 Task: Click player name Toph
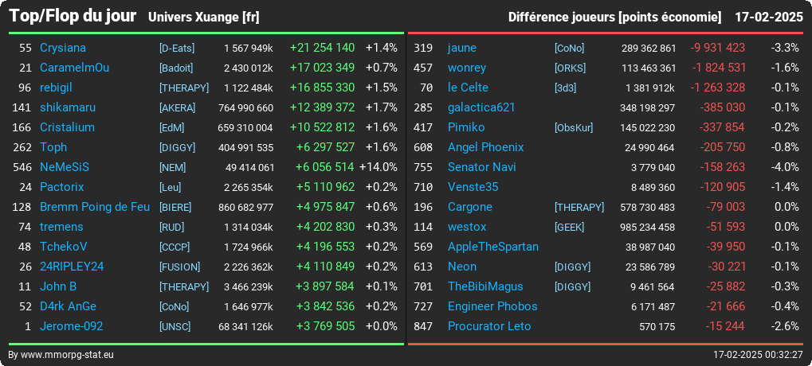(x=53, y=147)
